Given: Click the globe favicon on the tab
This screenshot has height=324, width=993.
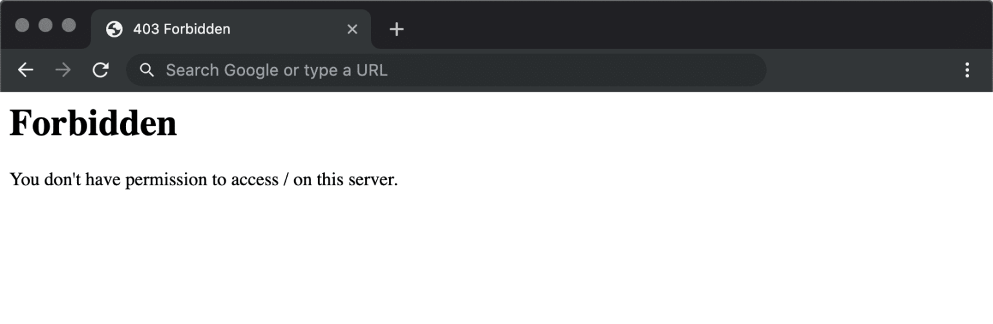Looking at the screenshot, I should click(x=114, y=29).
